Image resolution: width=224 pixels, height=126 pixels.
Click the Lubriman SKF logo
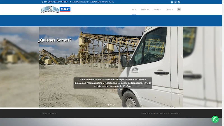coord(56,10)
